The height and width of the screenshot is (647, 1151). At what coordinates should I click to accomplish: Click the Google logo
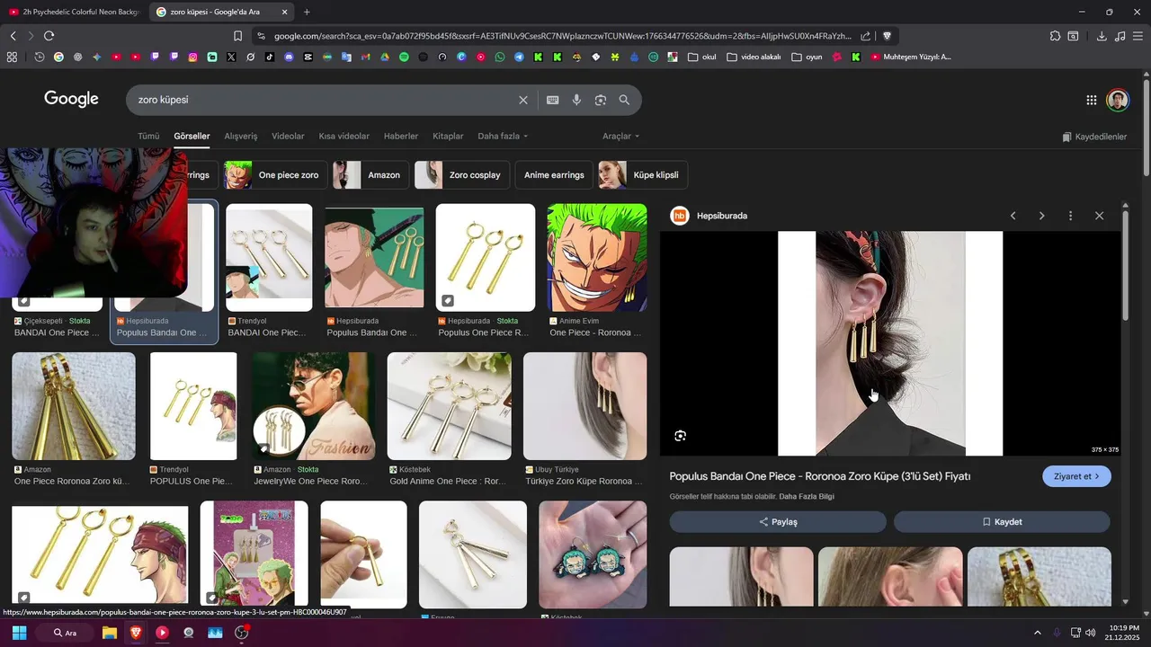click(71, 99)
